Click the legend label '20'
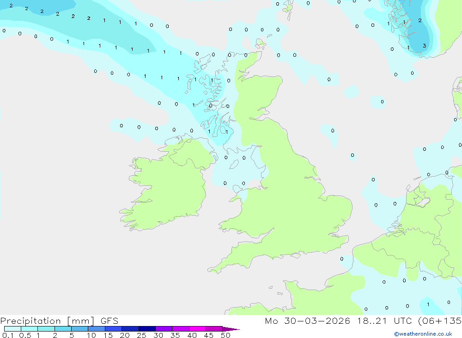The image size is (462, 338). click(125, 335)
